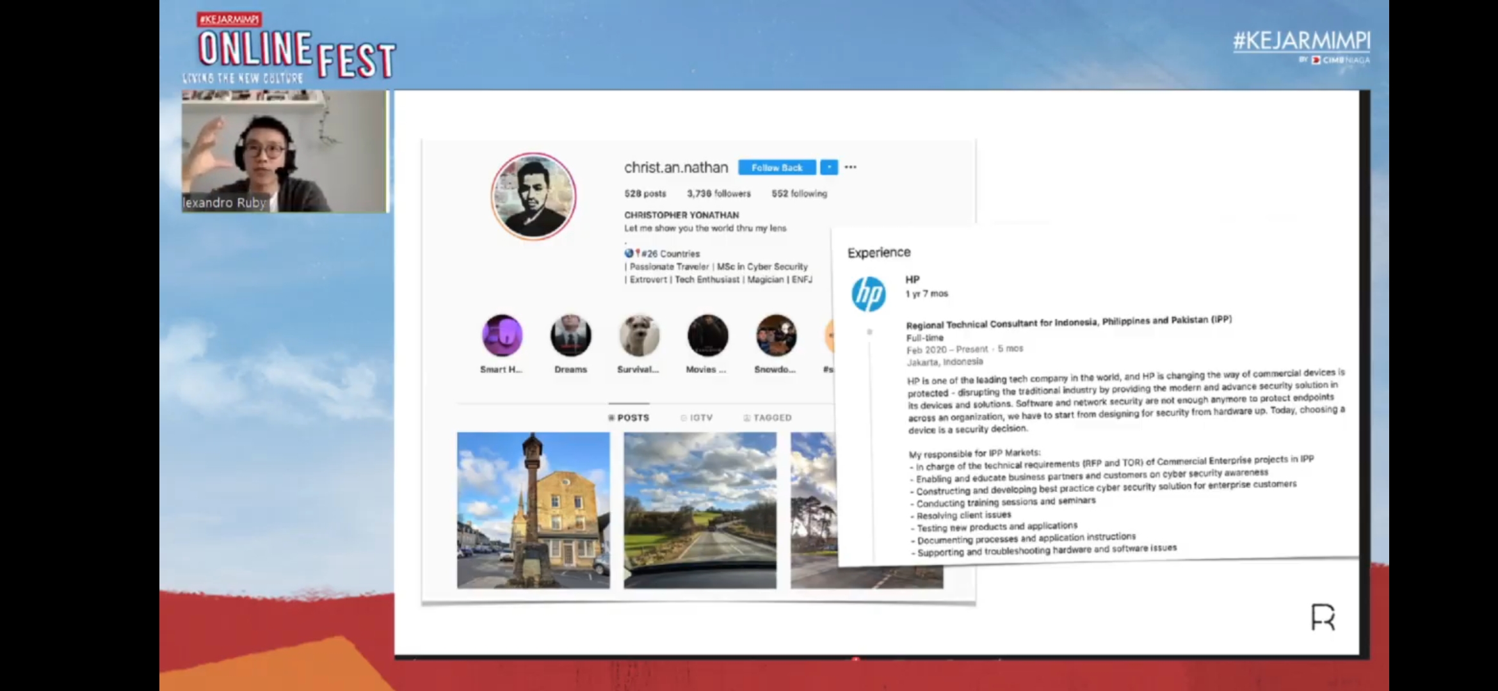The height and width of the screenshot is (691, 1498).
Task: Switch to the IGTV tab
Action: coord(697,418)
